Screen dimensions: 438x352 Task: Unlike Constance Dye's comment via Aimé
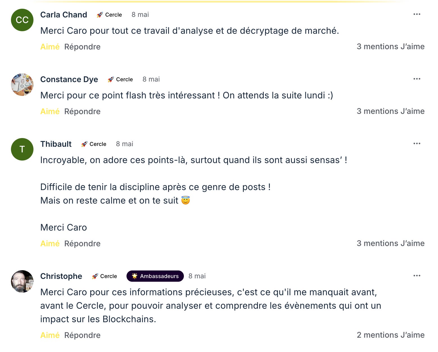click(x=50, y=111)
